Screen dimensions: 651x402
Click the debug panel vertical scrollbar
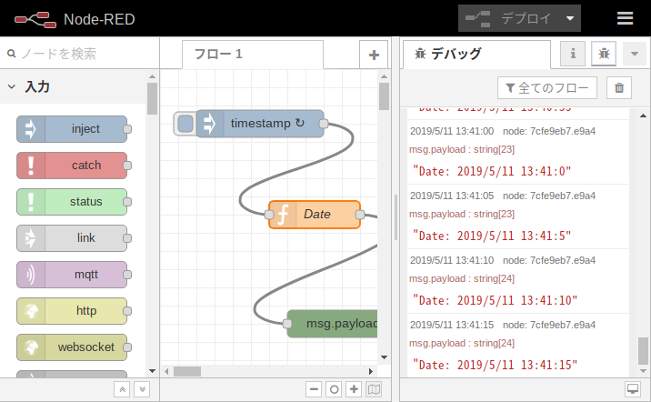643,350
